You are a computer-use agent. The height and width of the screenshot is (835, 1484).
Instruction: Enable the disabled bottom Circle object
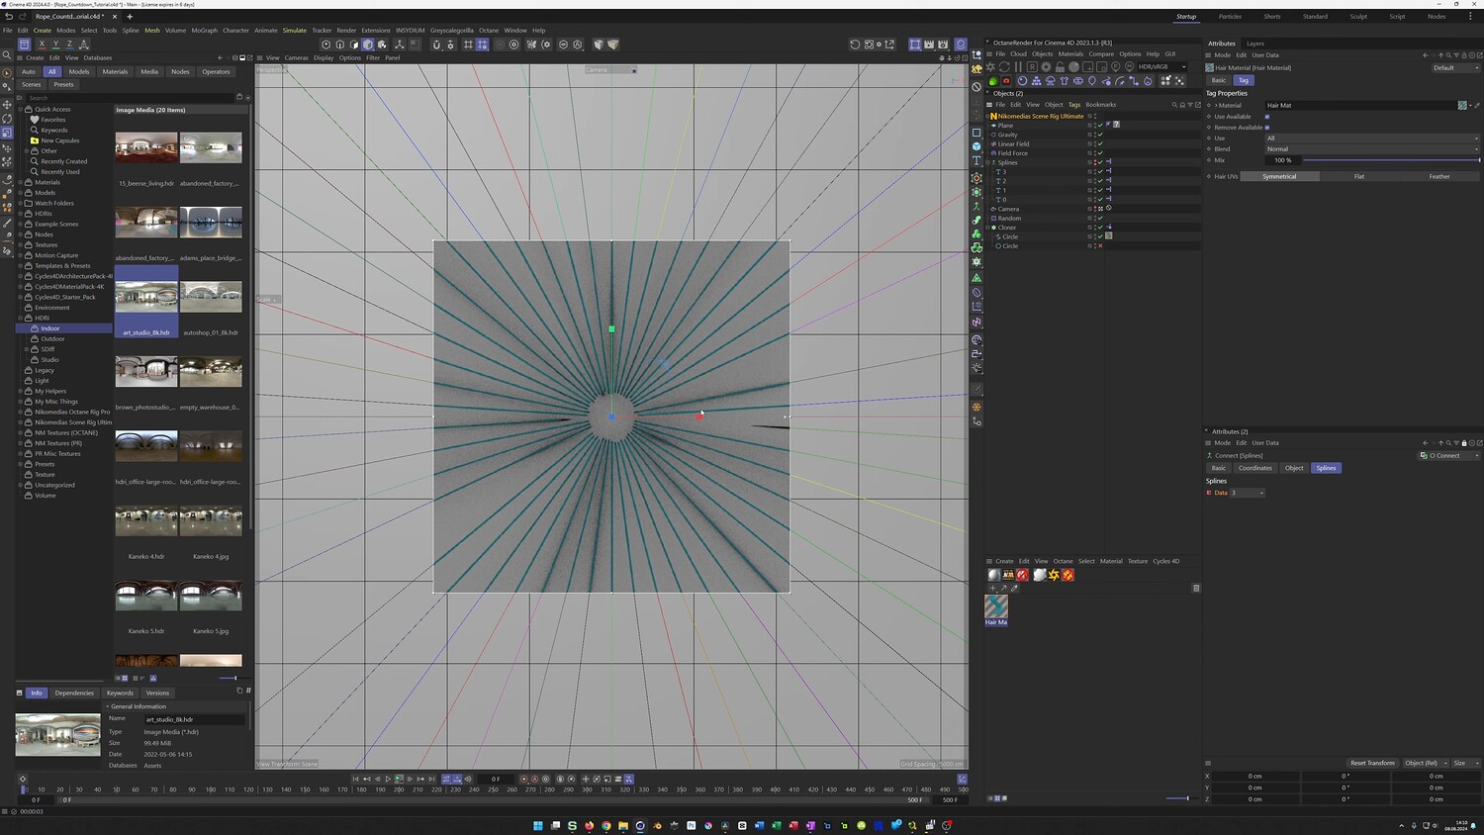pyautogui.click(x=1100, y=246)
